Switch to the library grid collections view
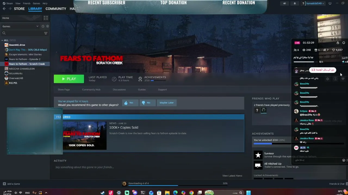Screen dimensions: 348x195 pos(46,18)
